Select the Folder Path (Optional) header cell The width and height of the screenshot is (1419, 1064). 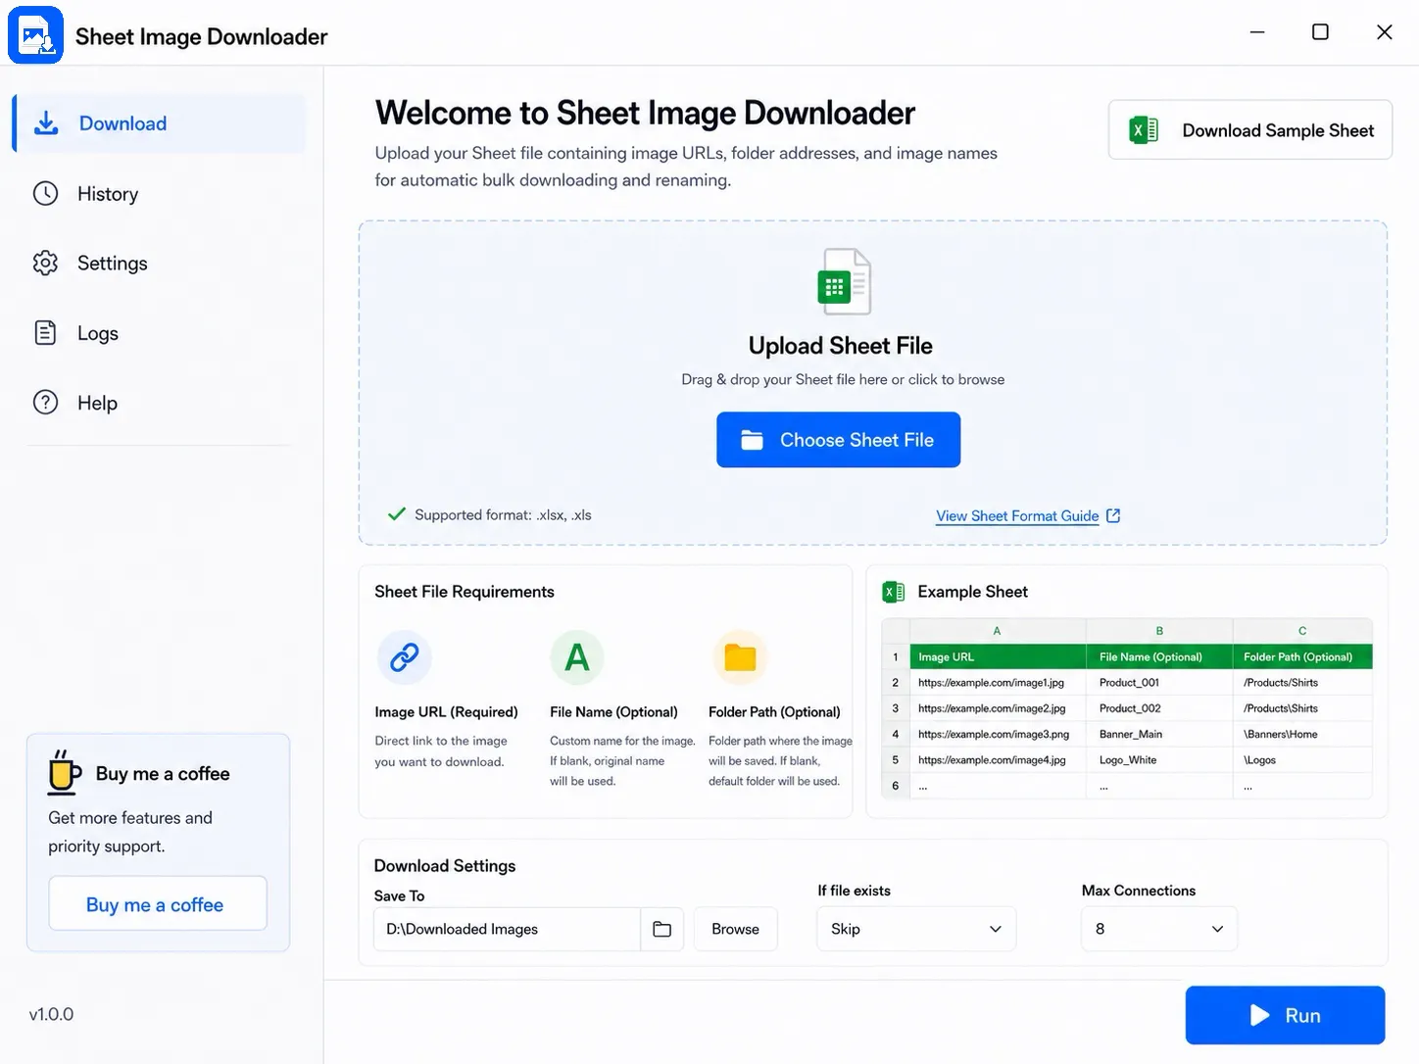point(1302,656)
